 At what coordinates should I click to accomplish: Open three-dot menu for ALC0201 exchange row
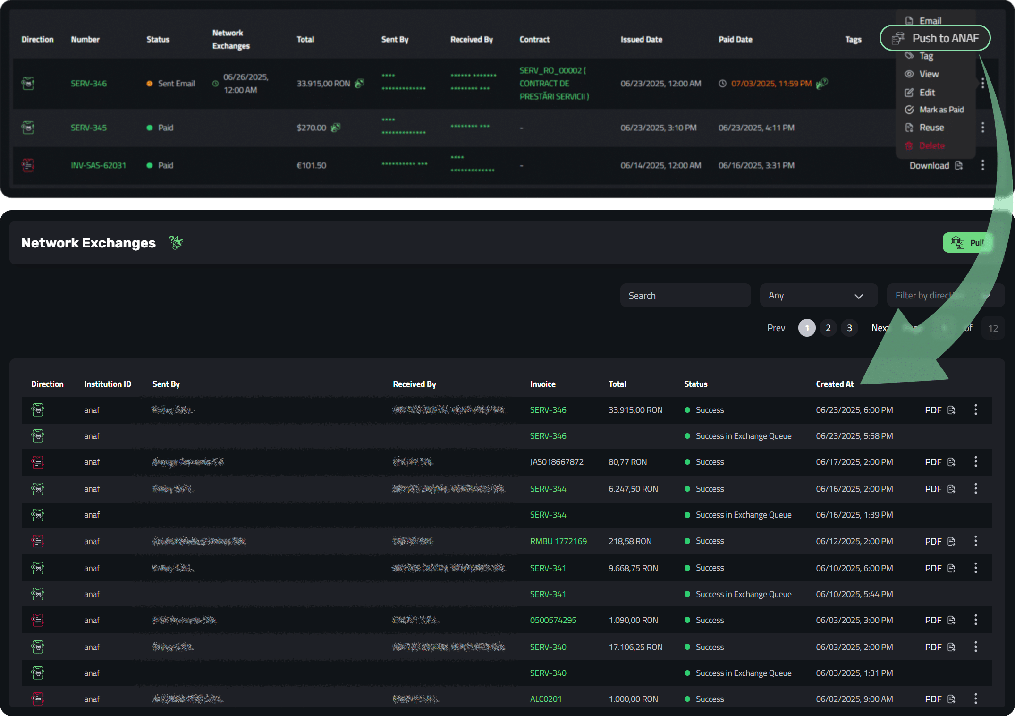tap(975, 699)
